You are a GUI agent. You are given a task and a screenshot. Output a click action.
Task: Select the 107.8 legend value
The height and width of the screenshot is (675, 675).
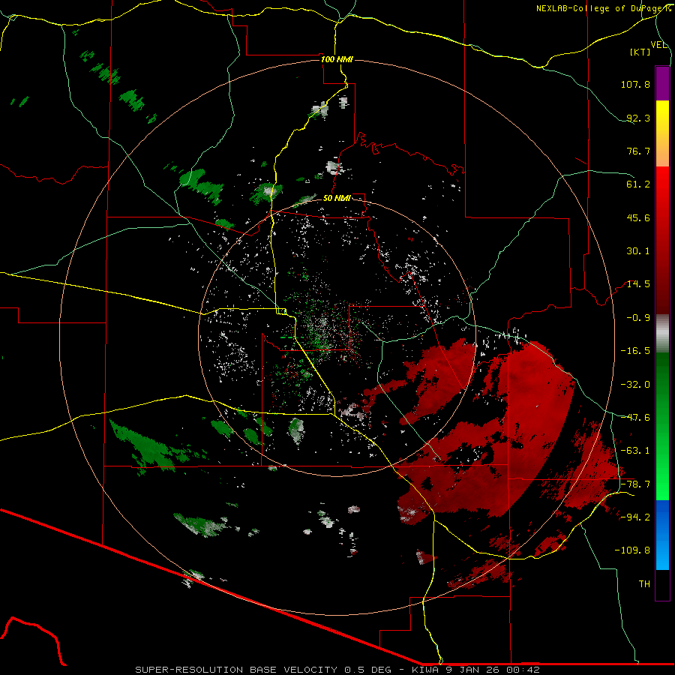coord(635,84)
